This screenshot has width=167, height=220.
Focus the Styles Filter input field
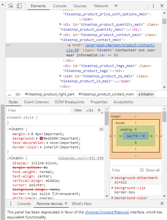38,110
